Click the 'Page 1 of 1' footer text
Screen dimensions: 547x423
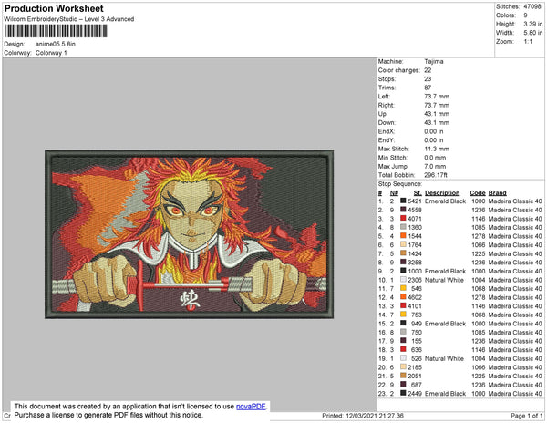[527, 416]
